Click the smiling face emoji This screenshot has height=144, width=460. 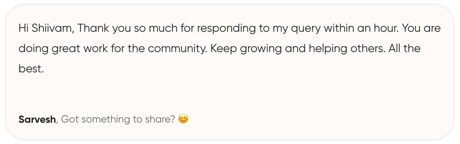click(x=183, y=119)
